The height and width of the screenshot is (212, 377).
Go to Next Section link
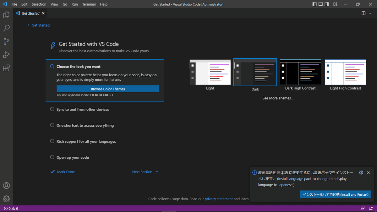pyautogui.click(x=142, y=172)
